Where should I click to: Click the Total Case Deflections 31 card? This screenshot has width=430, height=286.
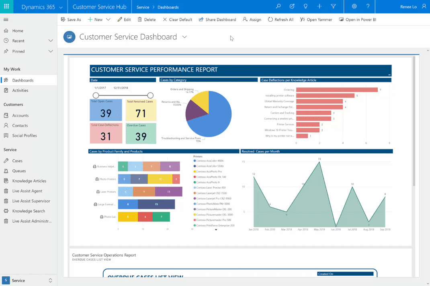106,133
